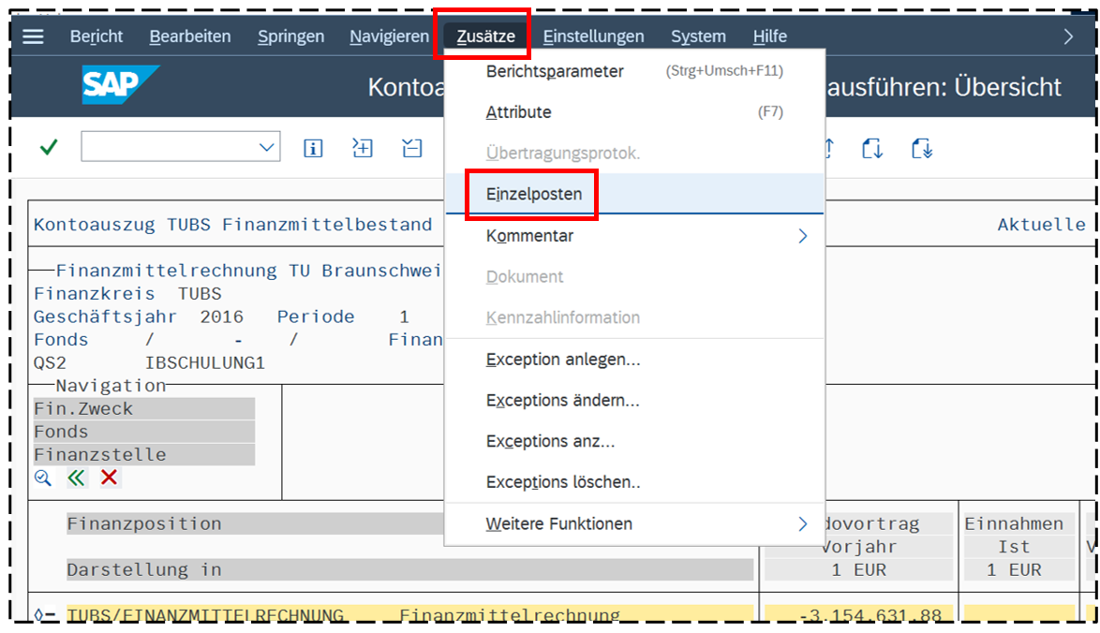Expand the menu bar overflow chevron
Viewport: 1100px width, 633px height.
coord(1068,37)
